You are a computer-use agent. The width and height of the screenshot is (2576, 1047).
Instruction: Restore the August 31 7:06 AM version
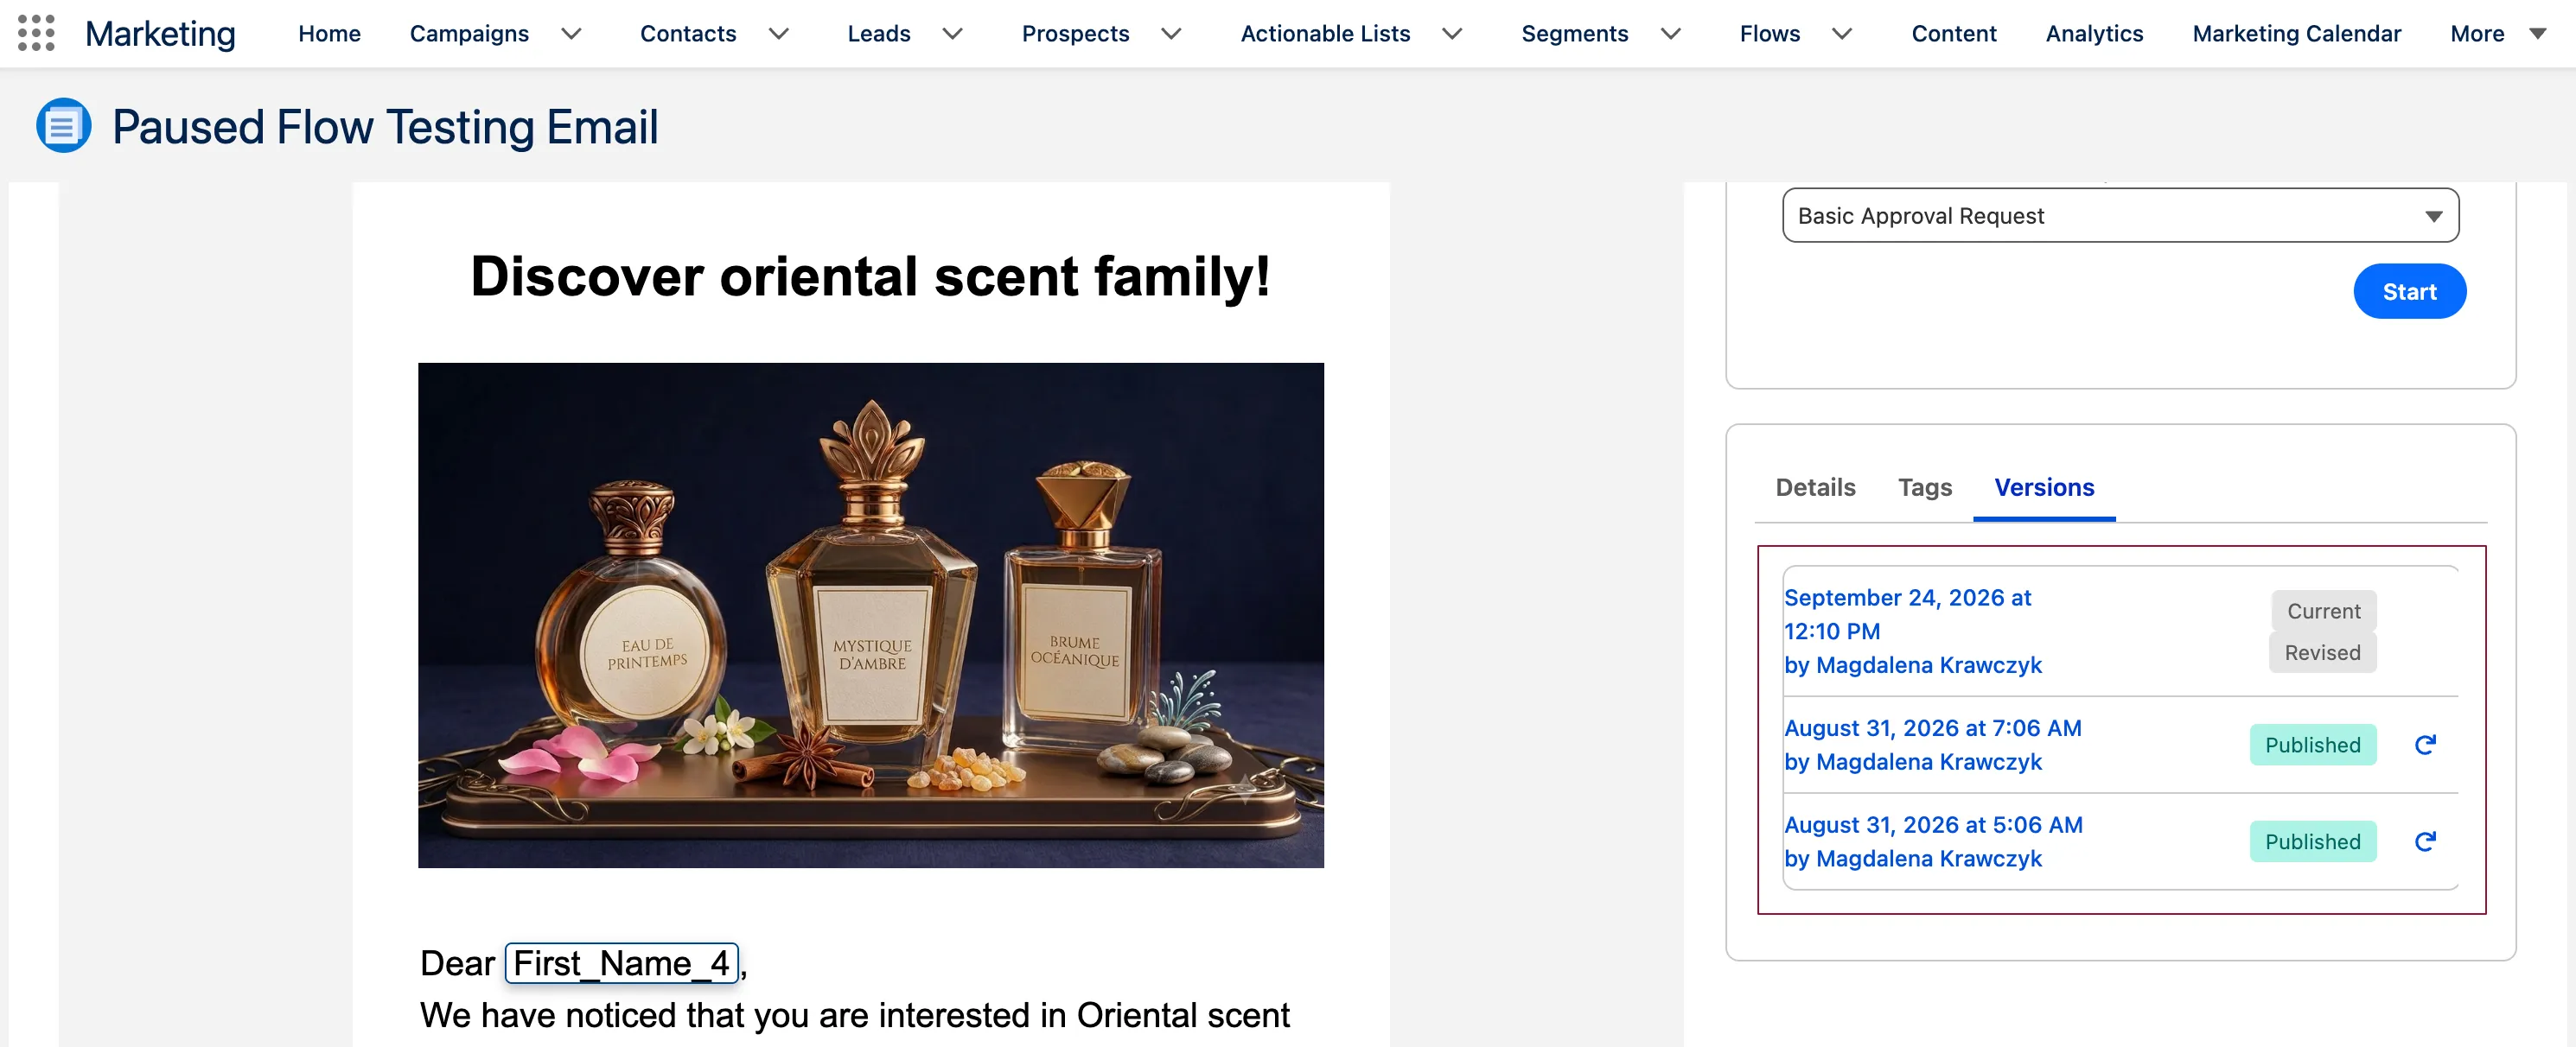pos(2425,745)
